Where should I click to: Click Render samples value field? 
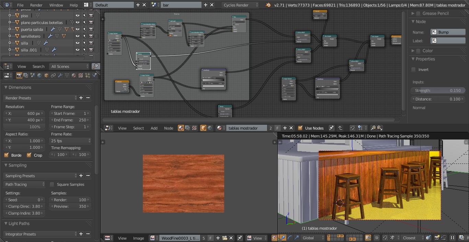(70, 200)
